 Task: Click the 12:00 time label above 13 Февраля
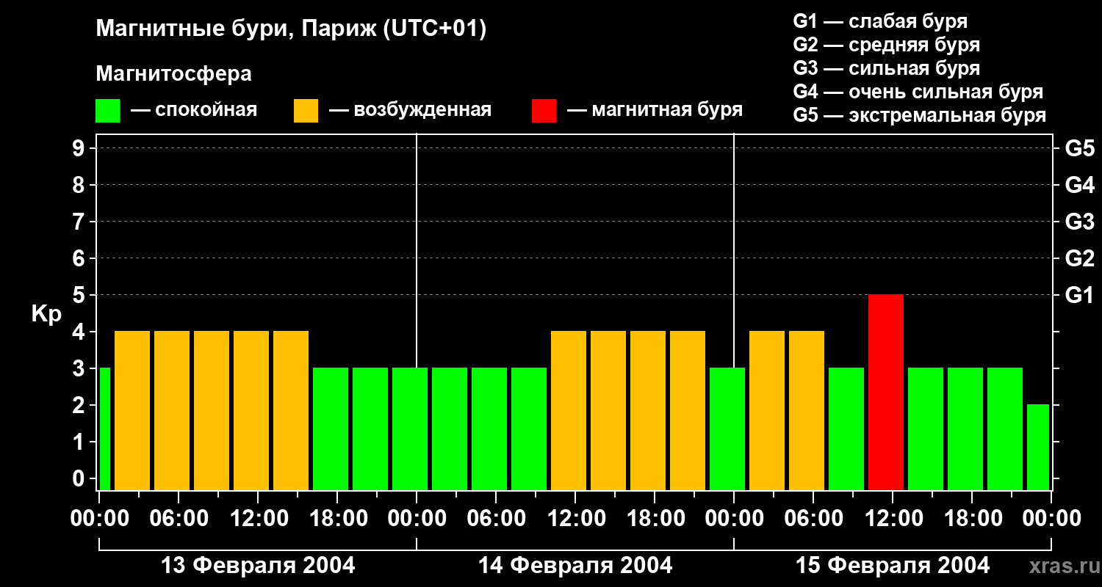coord(258,519)
